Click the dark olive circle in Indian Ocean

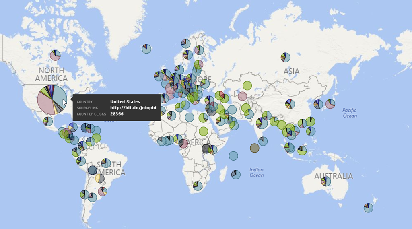254,148
